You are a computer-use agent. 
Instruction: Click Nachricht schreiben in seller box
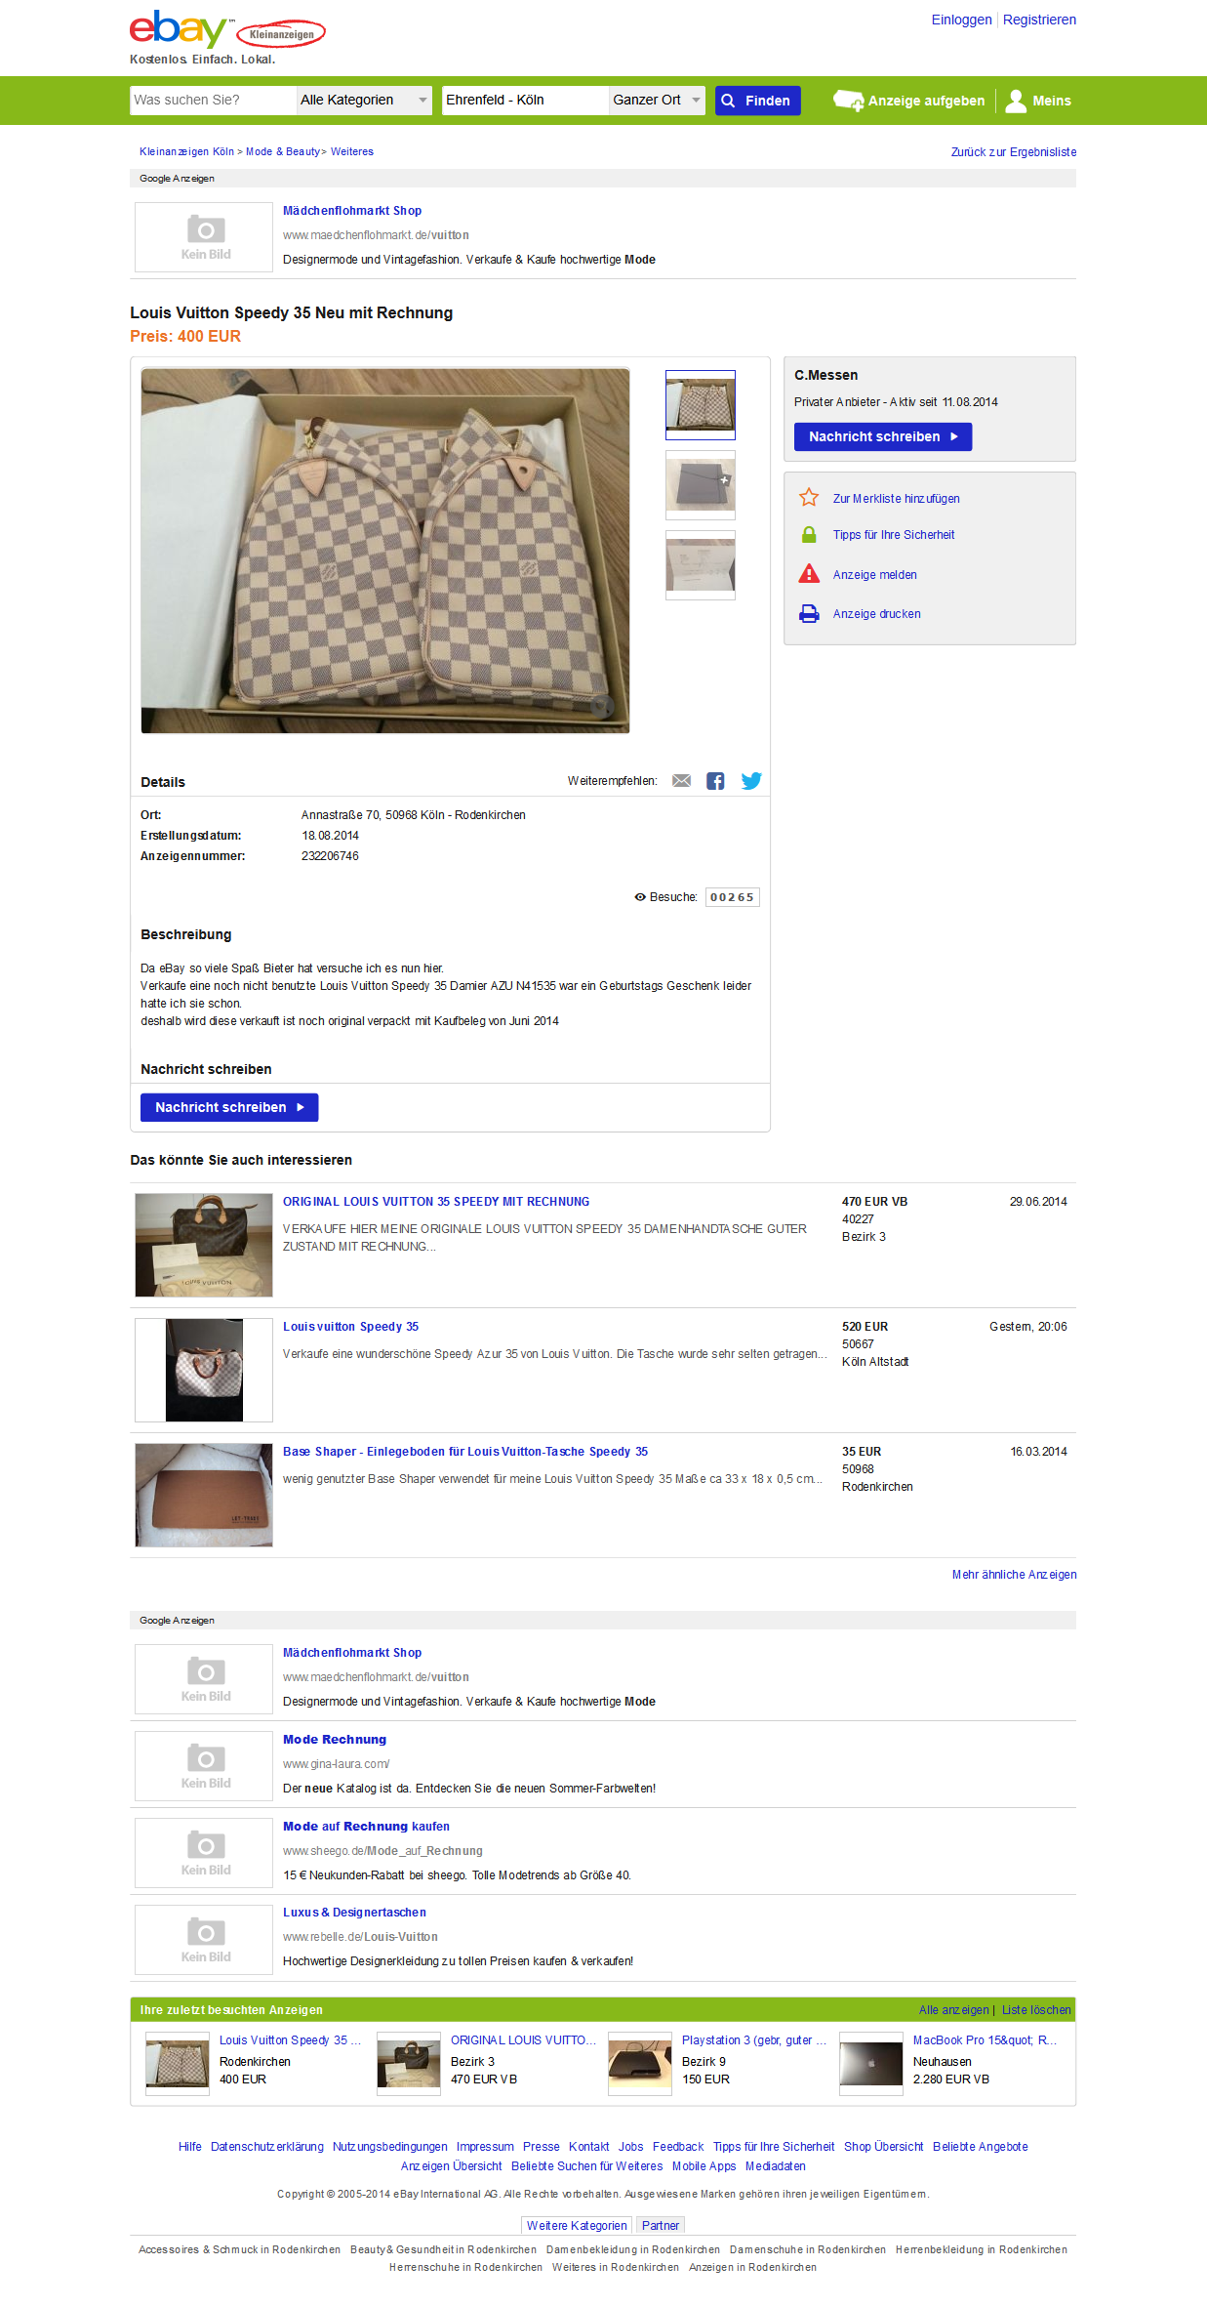point(883,437)
